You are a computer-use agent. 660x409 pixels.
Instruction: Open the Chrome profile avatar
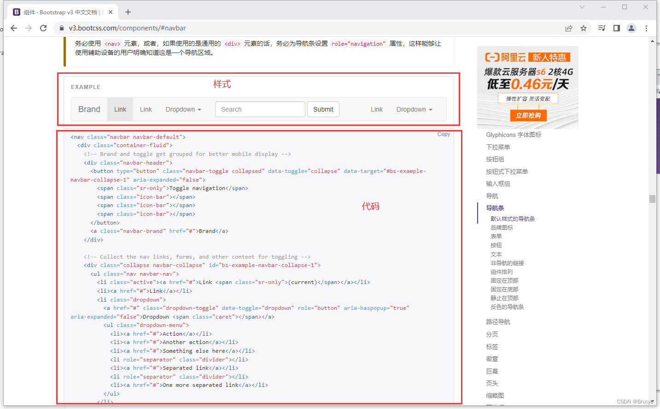pyautogui.click(x=631, y=28)
